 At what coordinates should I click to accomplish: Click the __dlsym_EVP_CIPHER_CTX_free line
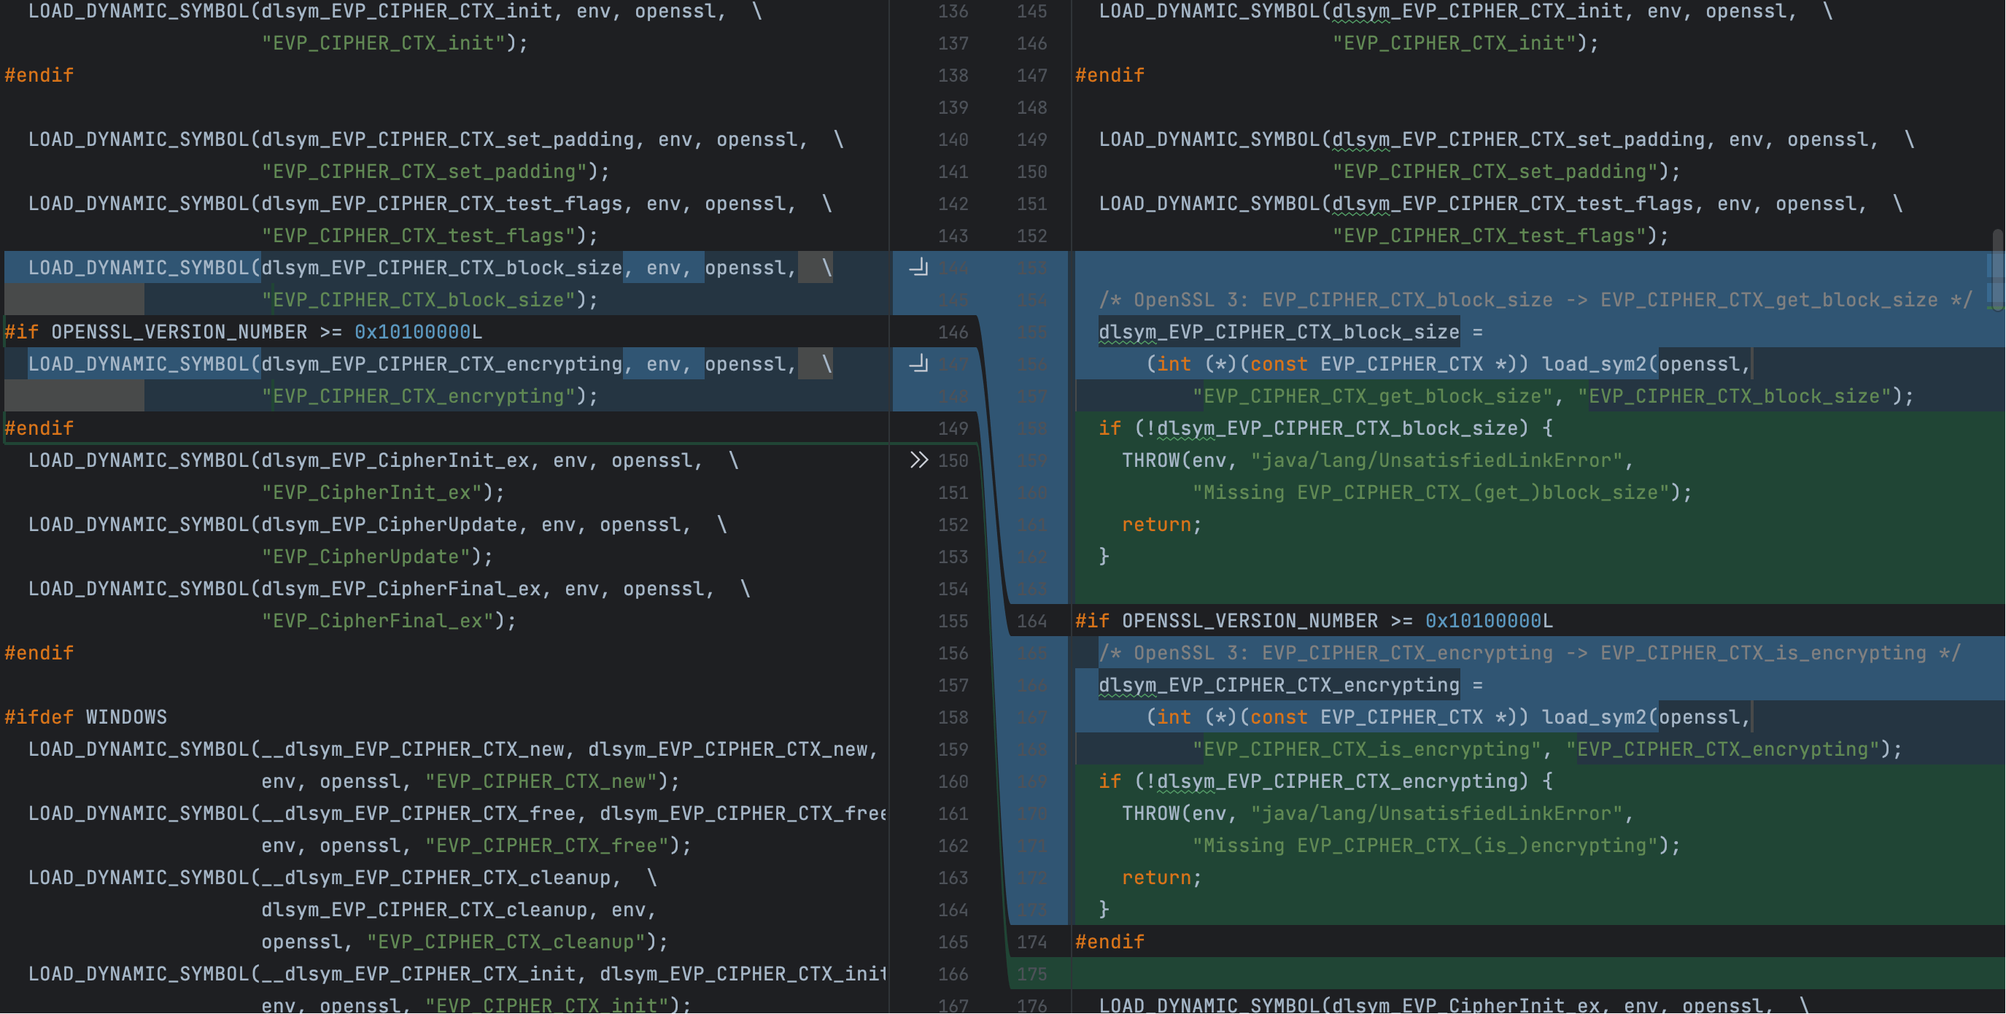click(457, 813)
